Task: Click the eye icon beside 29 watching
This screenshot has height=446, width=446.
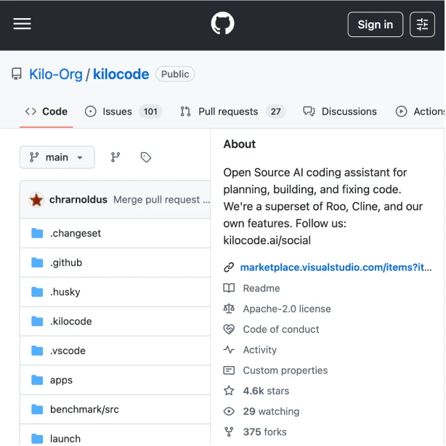Action: pos(229,411)
